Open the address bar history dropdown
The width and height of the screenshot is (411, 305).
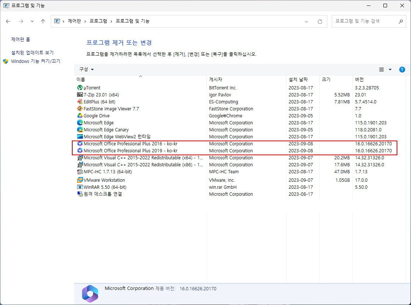point(306,21)
